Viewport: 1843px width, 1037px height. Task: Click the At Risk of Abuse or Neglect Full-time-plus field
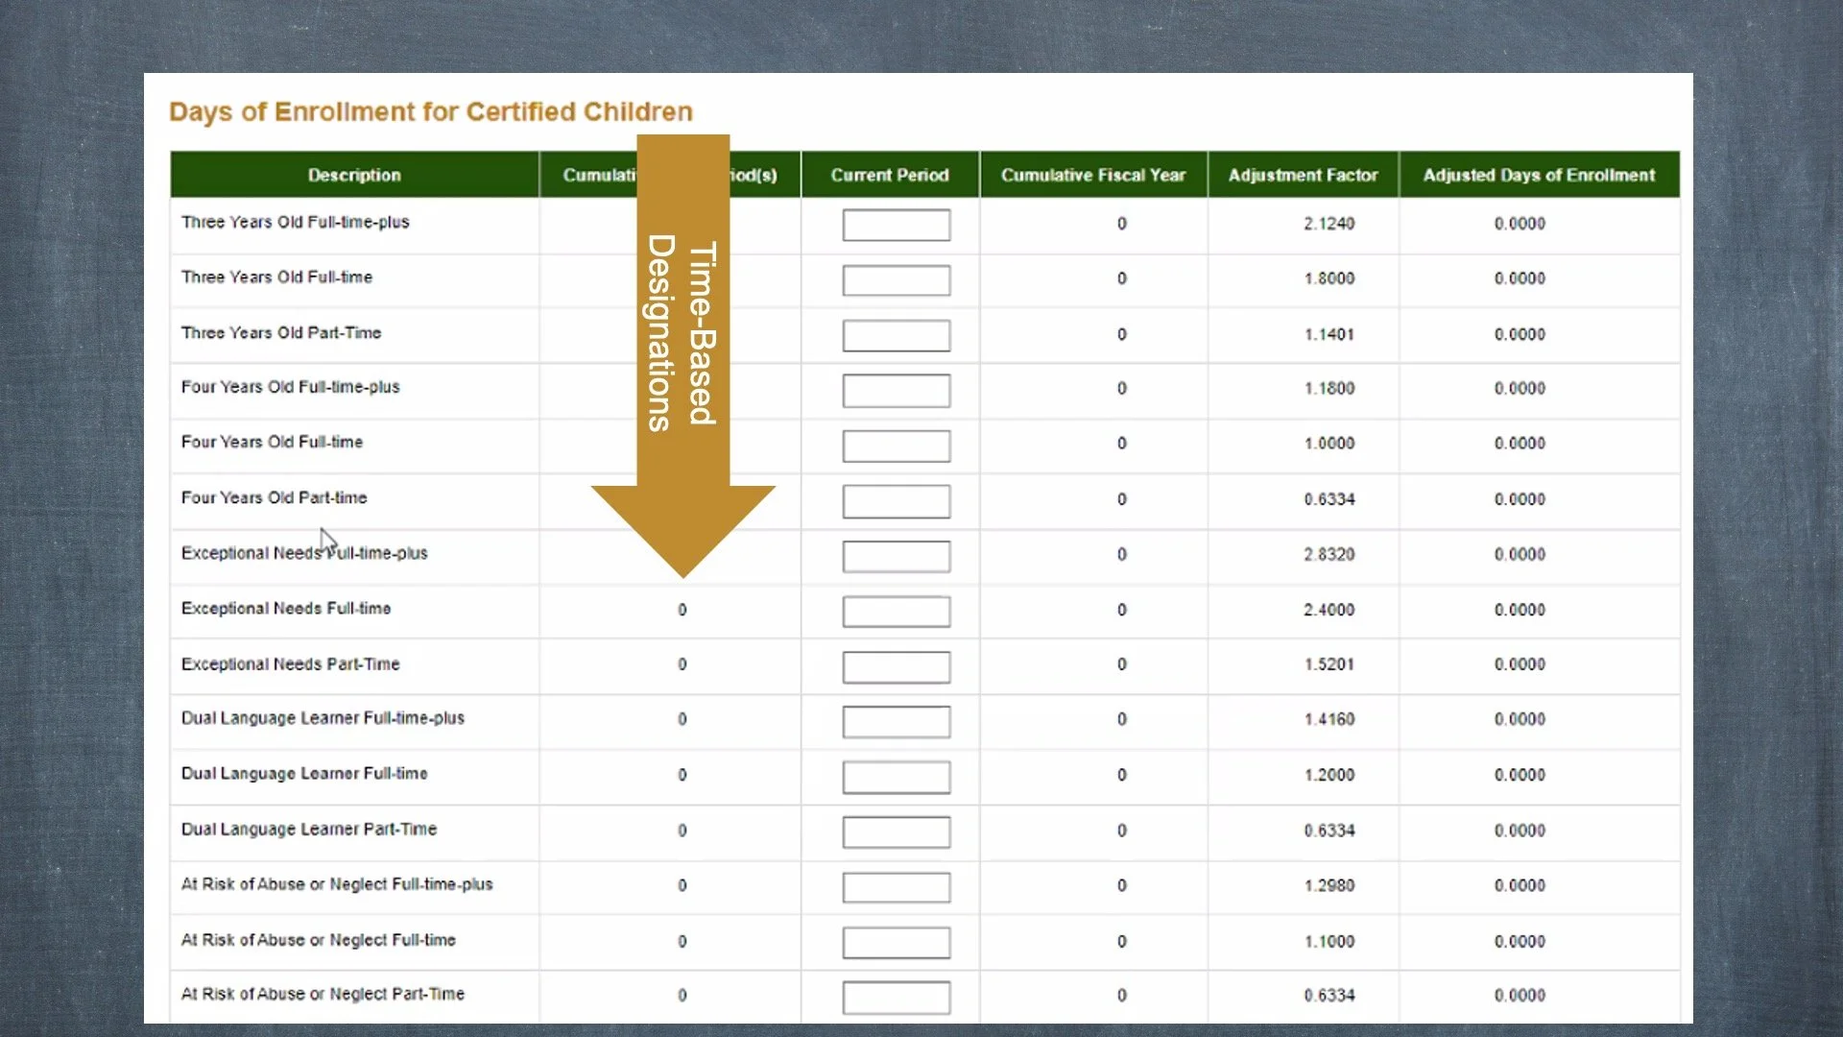pos(895,887)
